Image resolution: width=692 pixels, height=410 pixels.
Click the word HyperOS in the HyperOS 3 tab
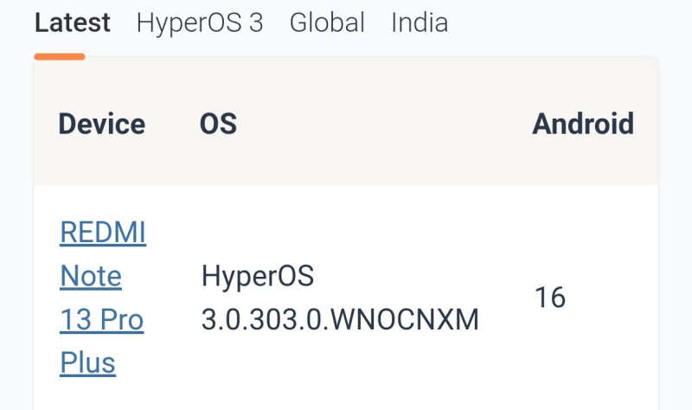(190, 22)
